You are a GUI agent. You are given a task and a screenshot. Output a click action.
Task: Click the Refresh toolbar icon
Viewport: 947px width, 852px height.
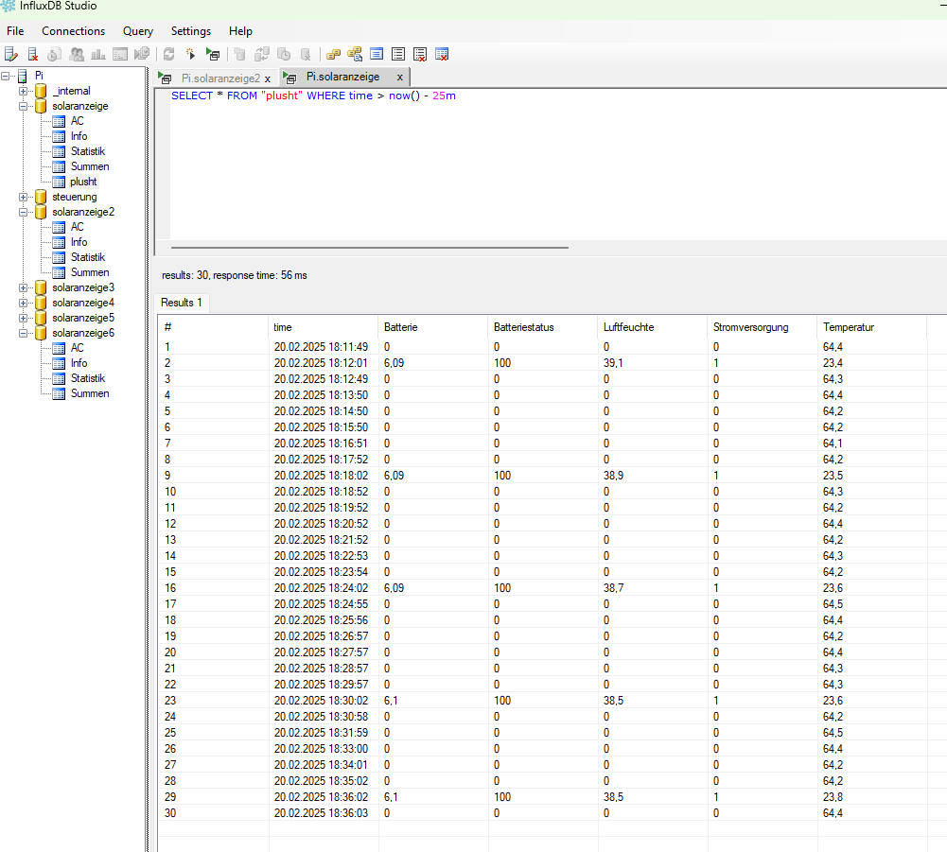coord(169,54)
